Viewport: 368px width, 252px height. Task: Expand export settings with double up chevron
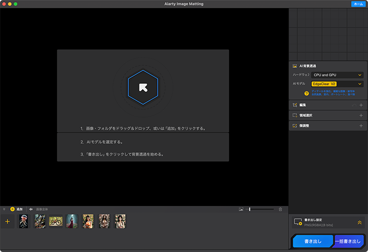coord(360,223)
